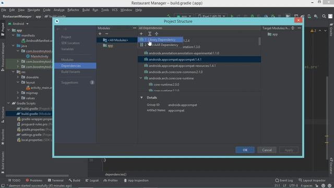Choose Library Dependency from popup

click(x=160, y=40)
